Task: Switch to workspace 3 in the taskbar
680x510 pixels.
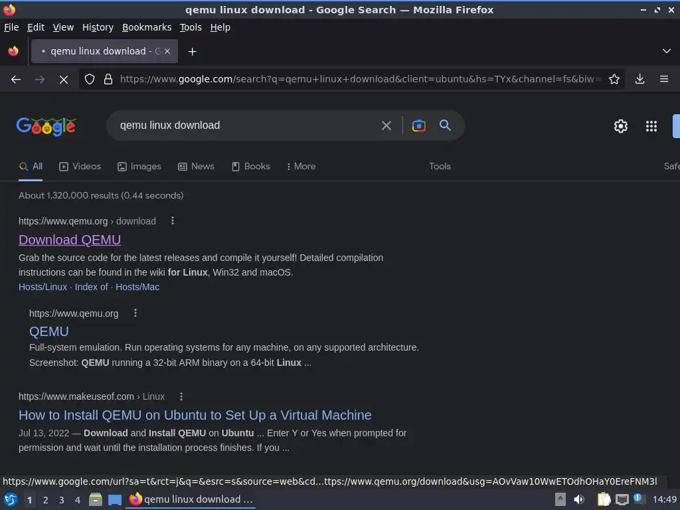Action: (x=62, y=500)
